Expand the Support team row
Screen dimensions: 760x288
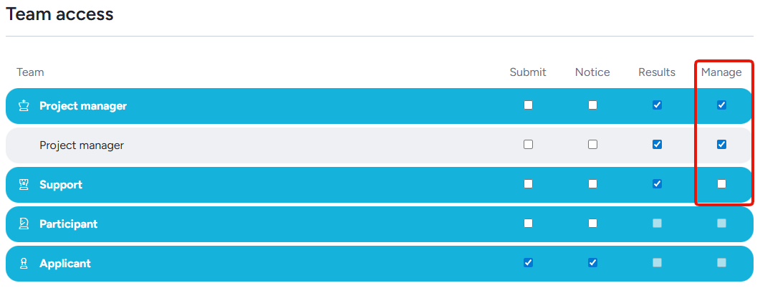(x=61, y=185)
